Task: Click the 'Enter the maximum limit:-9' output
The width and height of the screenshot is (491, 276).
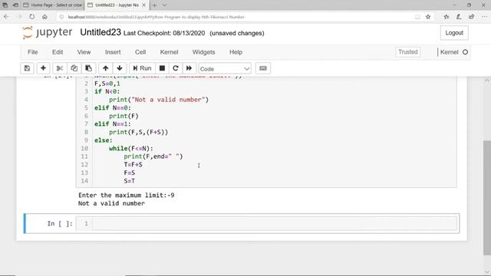Action: pos(126,195)
